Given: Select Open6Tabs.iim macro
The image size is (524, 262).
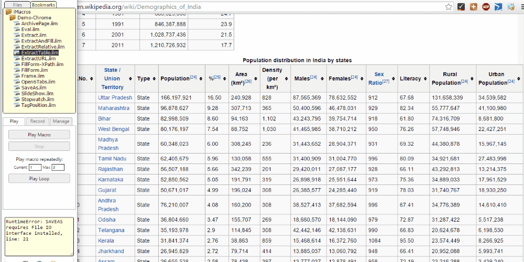Looking at the screenshot, I should pos(38,82).
